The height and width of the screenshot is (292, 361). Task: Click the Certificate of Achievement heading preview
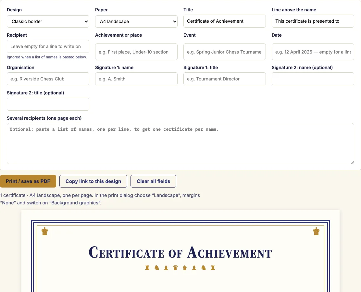coord(180,253)
